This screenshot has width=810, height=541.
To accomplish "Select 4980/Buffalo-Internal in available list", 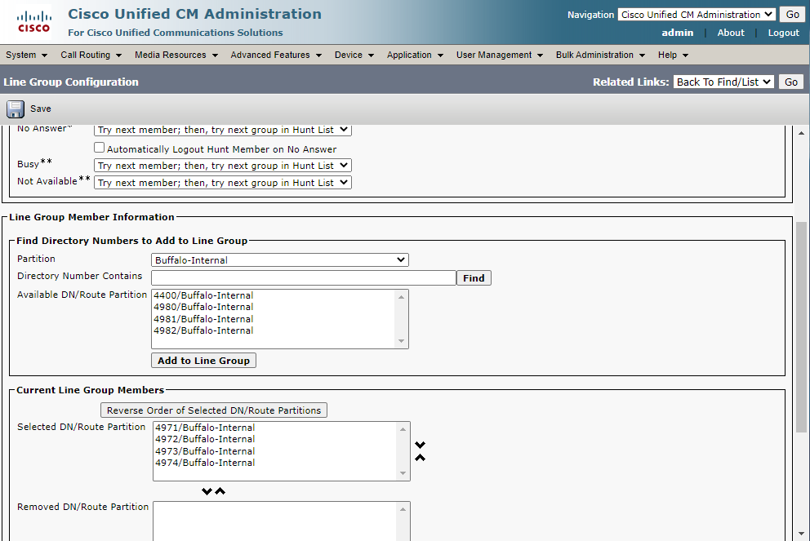I will pos(203,307).
